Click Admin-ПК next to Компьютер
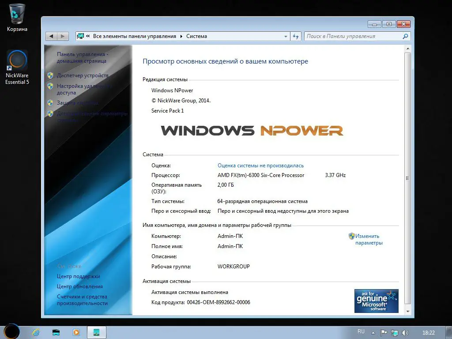Viewport: 452px width, 339px height. pos(230,236)
